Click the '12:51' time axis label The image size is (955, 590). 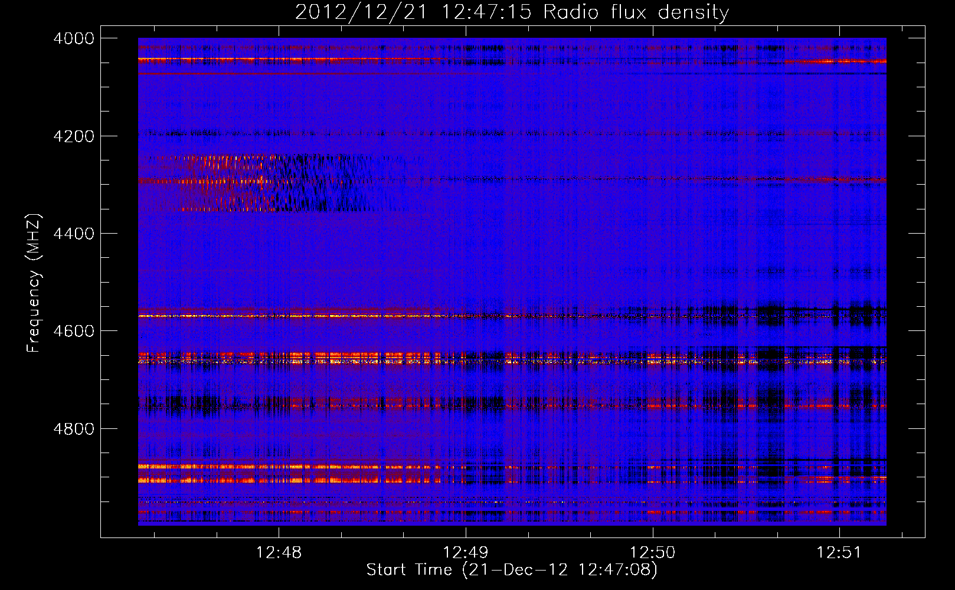tap(839, 552)
